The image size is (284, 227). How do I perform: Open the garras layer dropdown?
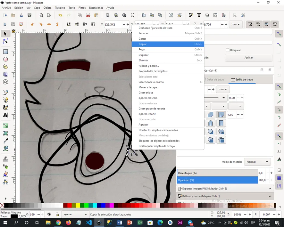pos(75,214)
